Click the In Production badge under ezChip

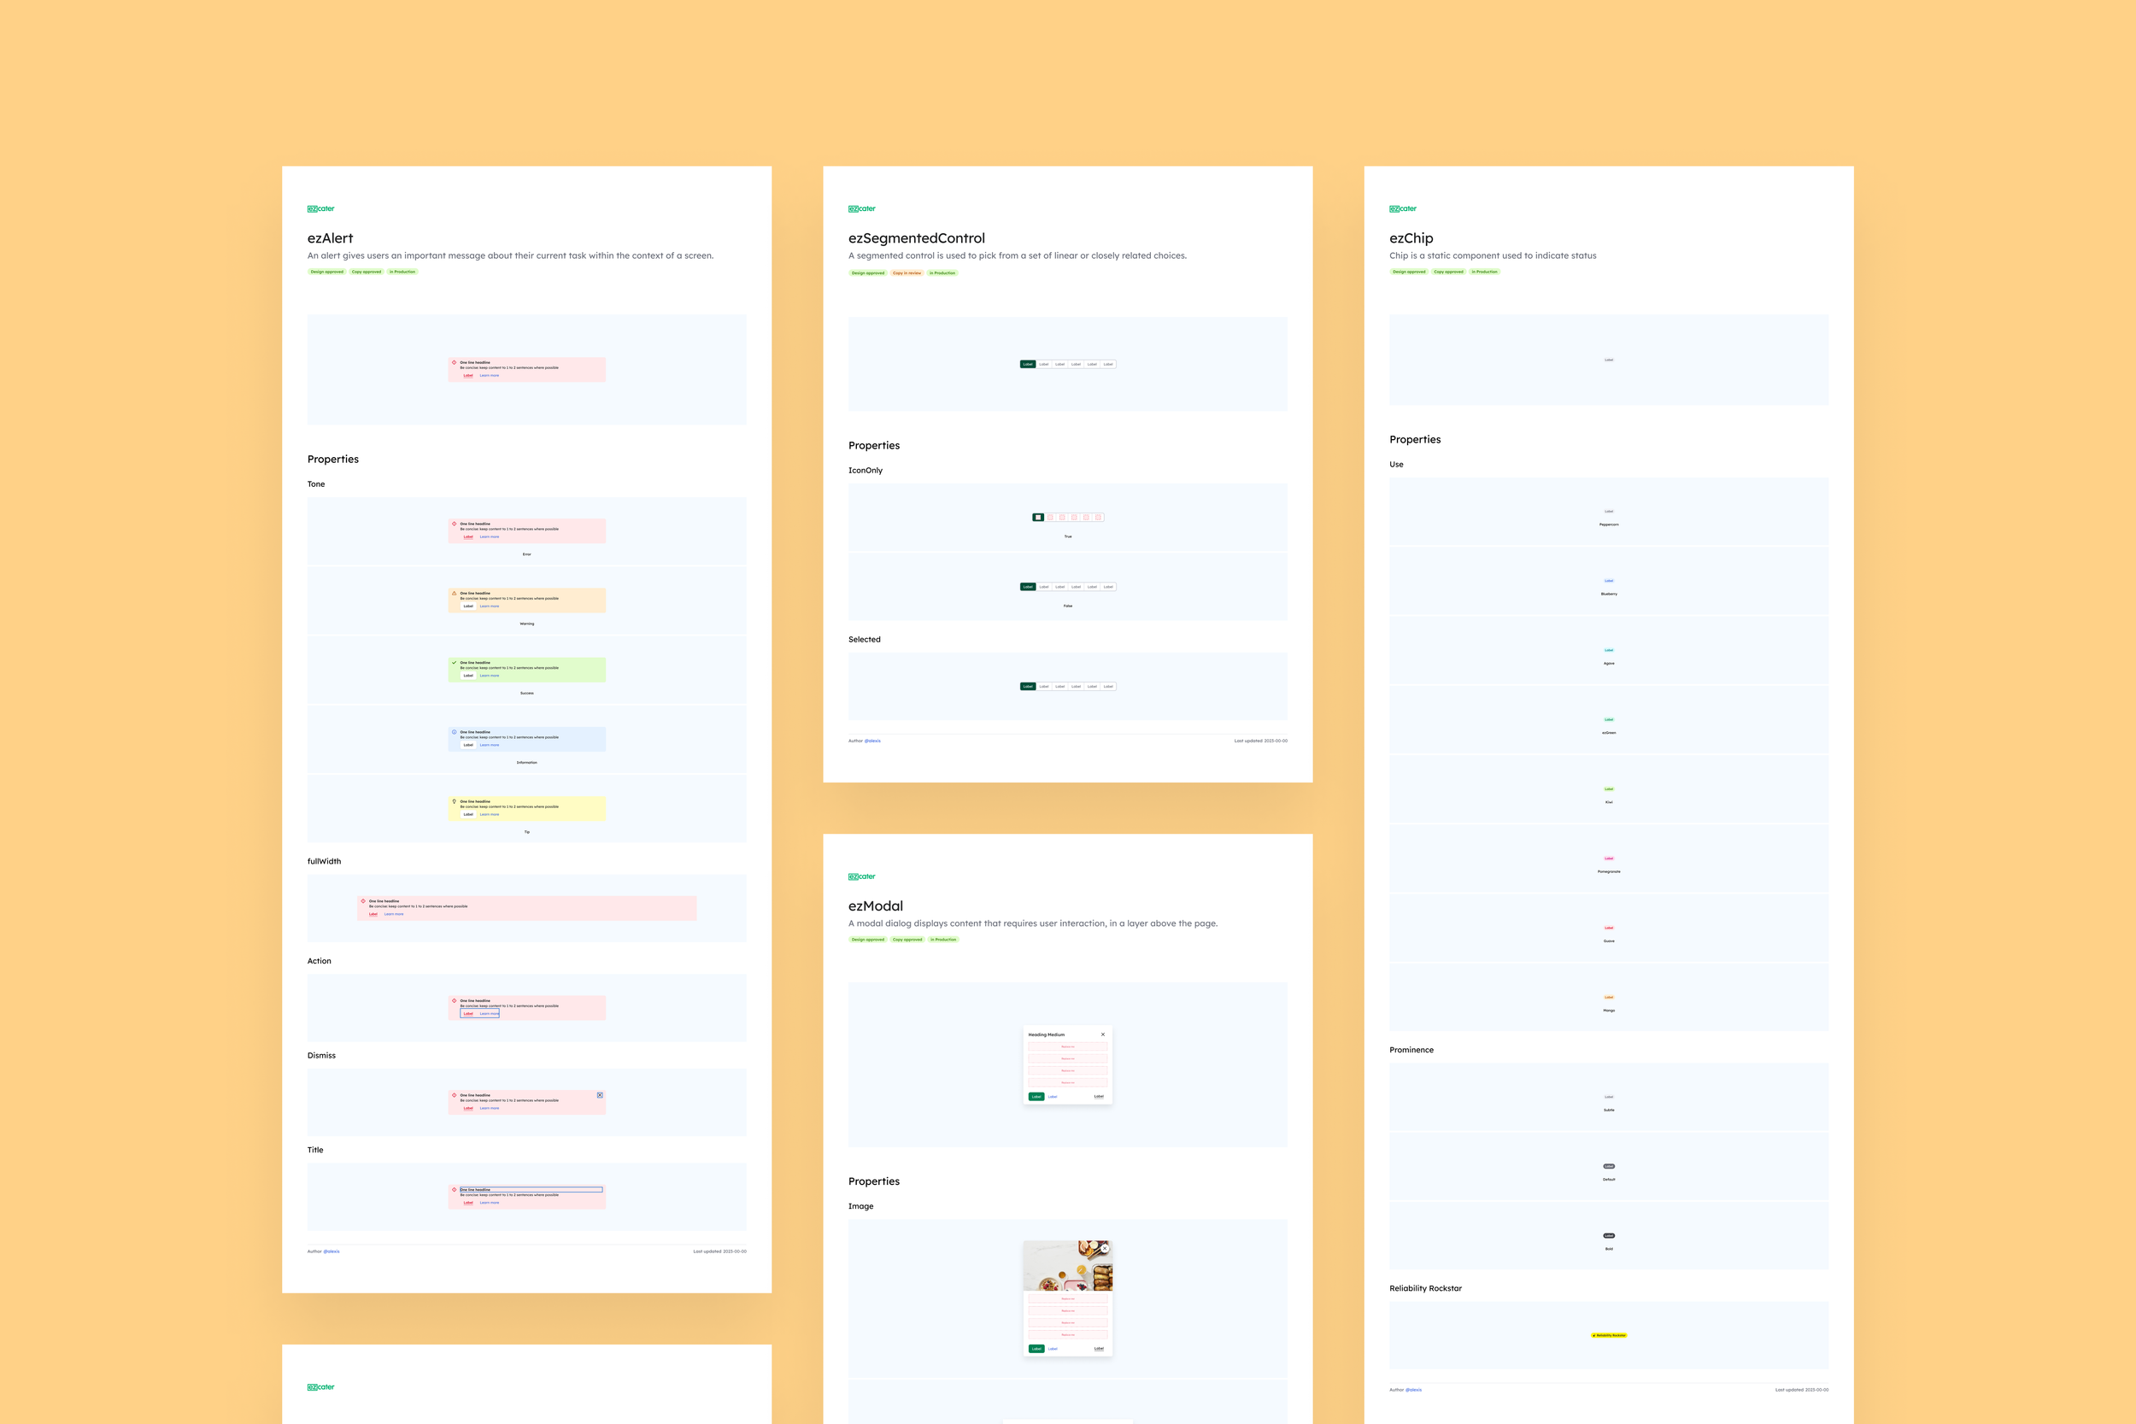[1485, 272]
